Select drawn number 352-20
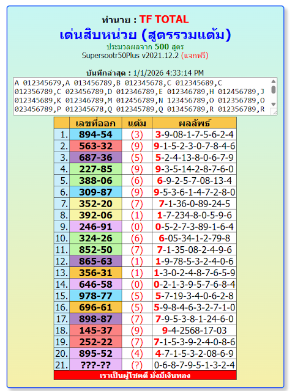This screenshot has height=391, width=295. click(x=95, y=203)
